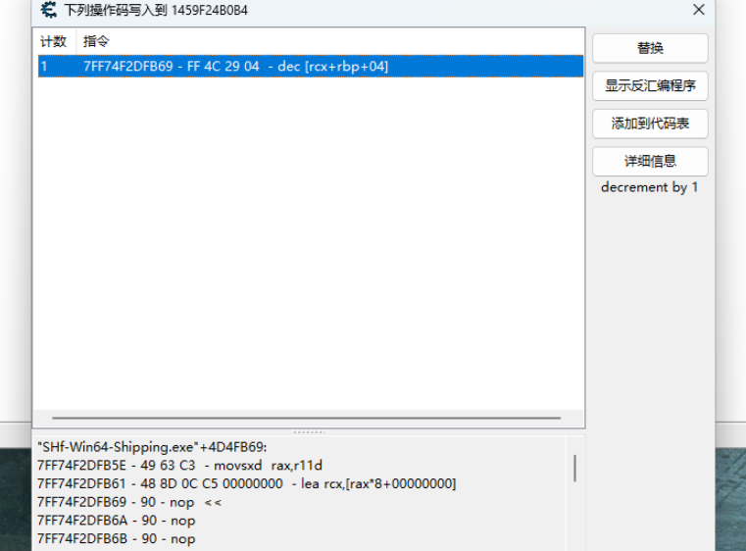
Task: Click the "decrement by 1" description text
Action: pos(649,187)
